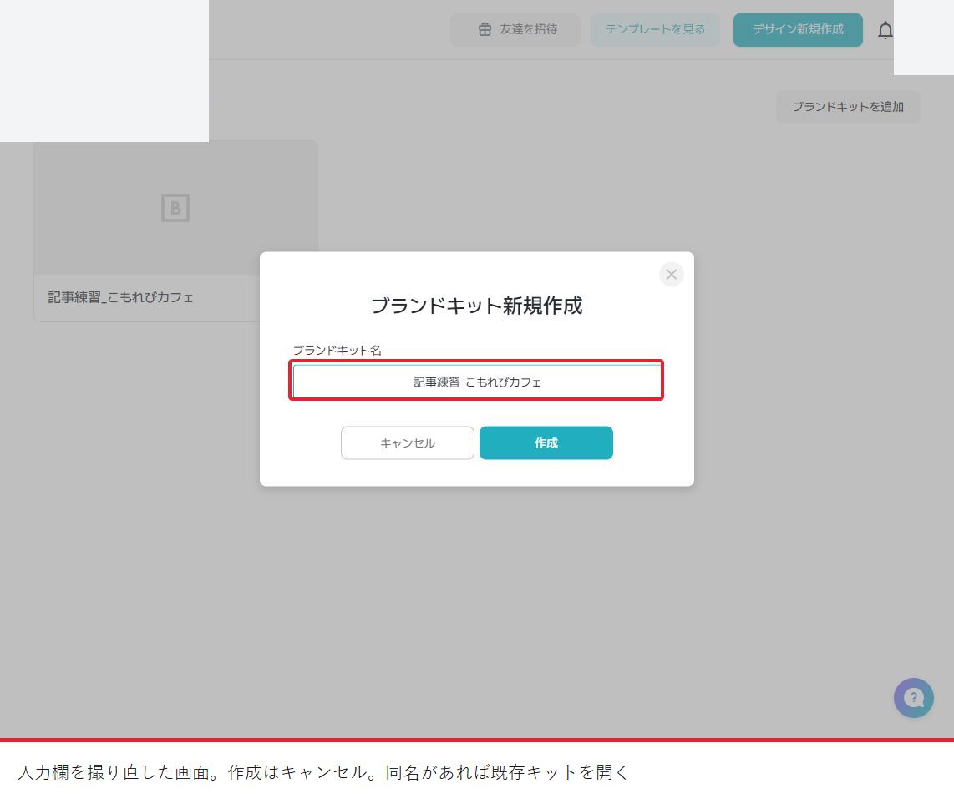This screenshot has height=804, width=954.
Task: Click デザイン新規作成 button
Action: [x=798, y=30]
